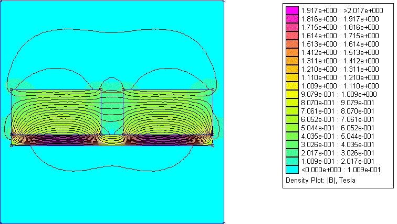Viewport: 397px width, 224px height.
Task: Click the swatch for 1.816e+000 : 1.917e+000
Action: tap(292, 19)
